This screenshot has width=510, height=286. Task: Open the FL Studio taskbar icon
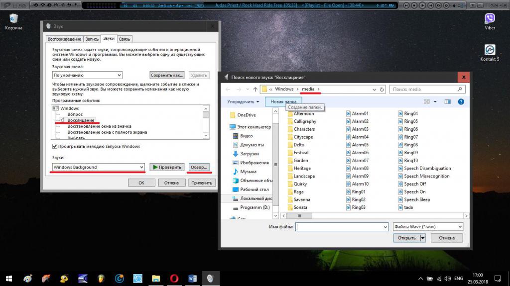tap(101, 279)
